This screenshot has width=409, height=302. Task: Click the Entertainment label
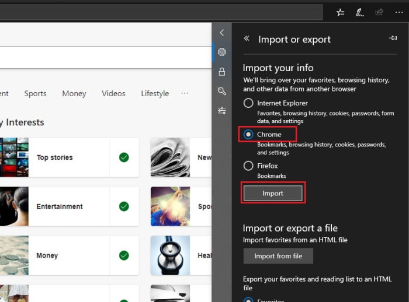point(60,206)
